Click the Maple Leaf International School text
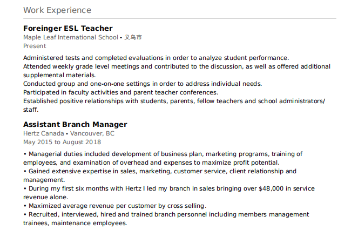This screenshot has width=358, height=230. pyautogui.click(x=71, y=37)
